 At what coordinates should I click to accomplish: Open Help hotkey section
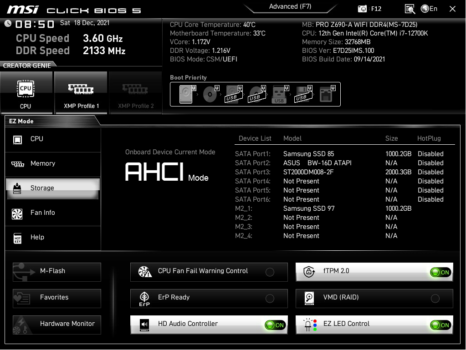53,238
